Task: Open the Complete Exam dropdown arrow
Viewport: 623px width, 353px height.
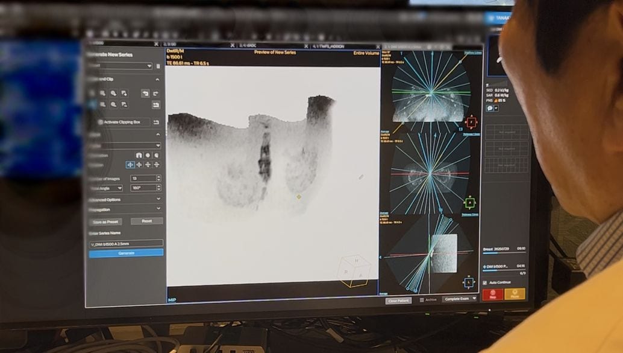Action: [474, 299]
